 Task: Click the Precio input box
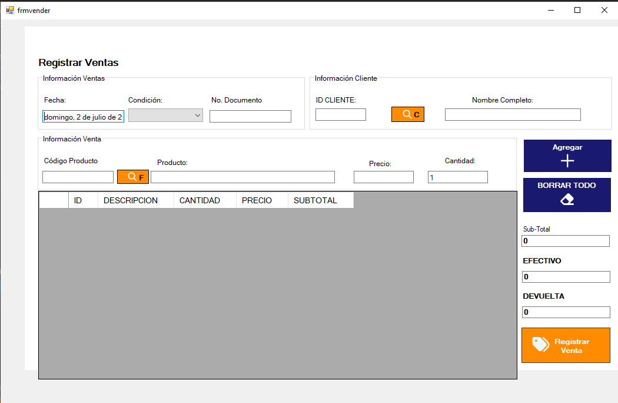click(x=383, y=176)
